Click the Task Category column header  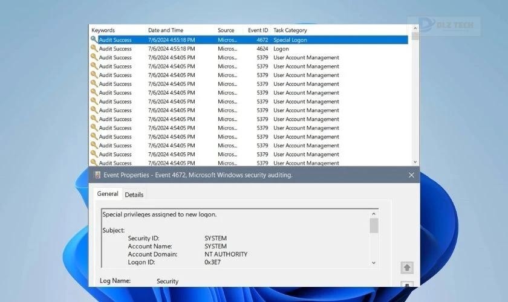[x=290, y=30]
